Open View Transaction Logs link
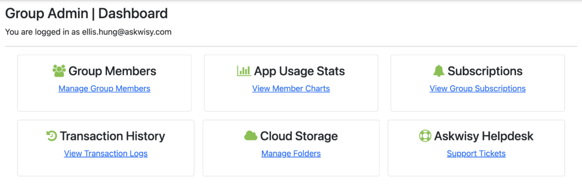 106,153
